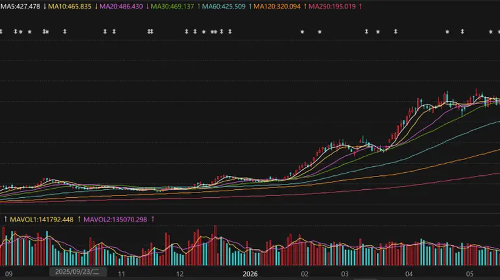Click the tallest red volume bar near year-end
This screenshot has width=500, height=280.
(x=216, y=245)
